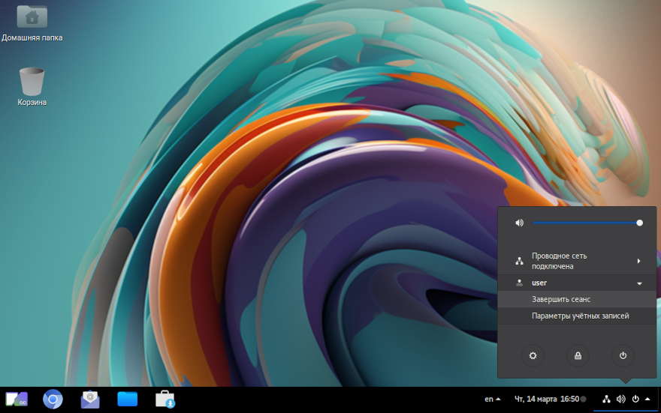Open the en keyboard layout dropdown
661x413 pixels.
coord(493,399)
